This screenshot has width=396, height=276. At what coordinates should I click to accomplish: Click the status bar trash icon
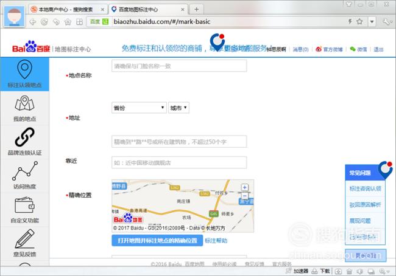point(349,271)
